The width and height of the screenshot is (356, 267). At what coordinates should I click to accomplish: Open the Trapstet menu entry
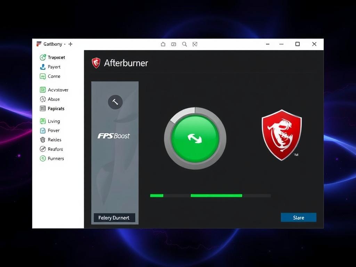coord(56,57)
